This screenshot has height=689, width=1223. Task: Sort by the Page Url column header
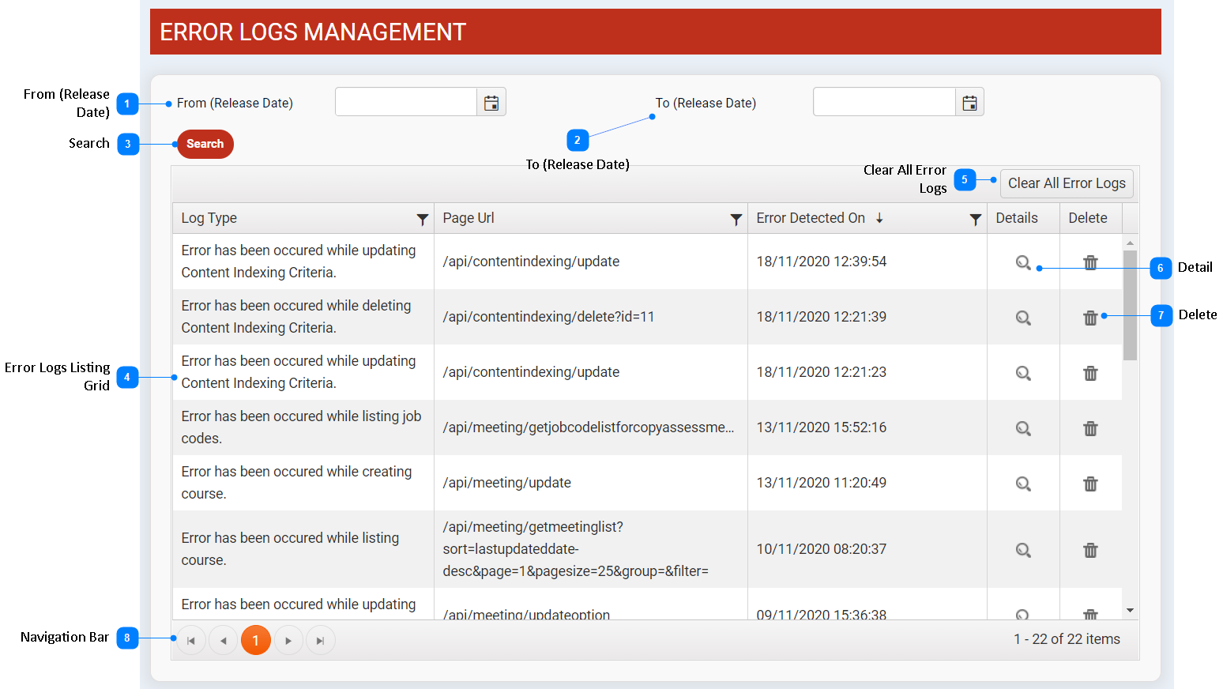click(x=469, y=218)
